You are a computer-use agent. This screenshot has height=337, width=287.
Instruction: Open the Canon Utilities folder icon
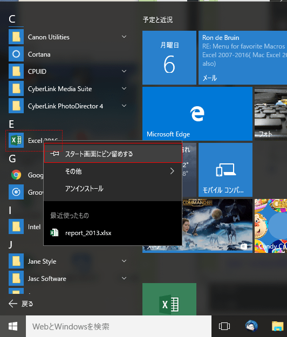(16, 37)
